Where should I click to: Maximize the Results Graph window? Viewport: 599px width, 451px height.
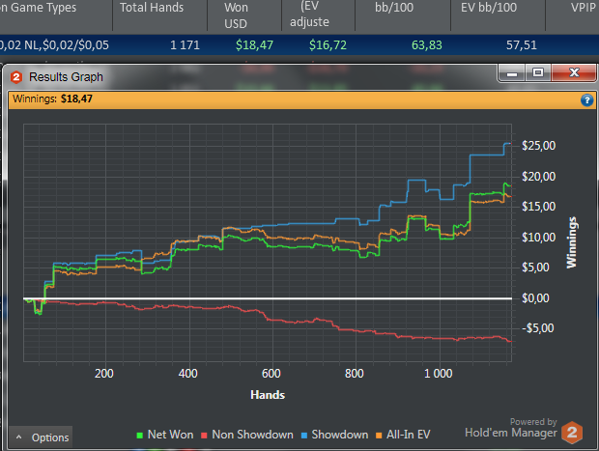538,73
